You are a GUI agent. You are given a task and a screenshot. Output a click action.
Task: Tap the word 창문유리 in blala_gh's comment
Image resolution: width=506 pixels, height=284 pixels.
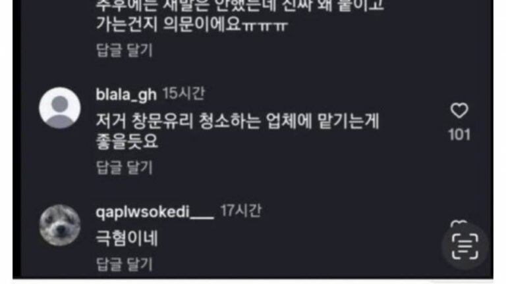[162, 122]
